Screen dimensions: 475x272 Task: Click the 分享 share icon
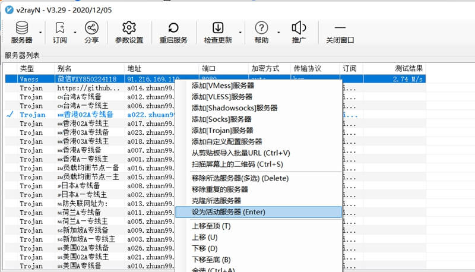(x=91, y=28)
